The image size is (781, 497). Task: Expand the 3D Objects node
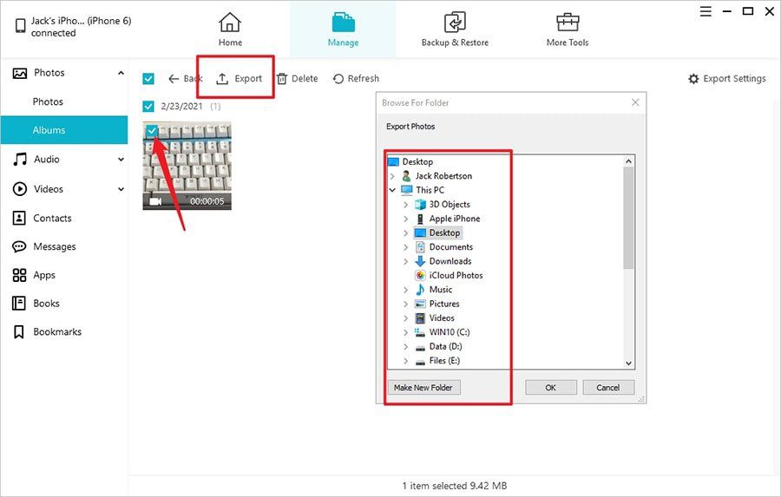pos(405,205)
